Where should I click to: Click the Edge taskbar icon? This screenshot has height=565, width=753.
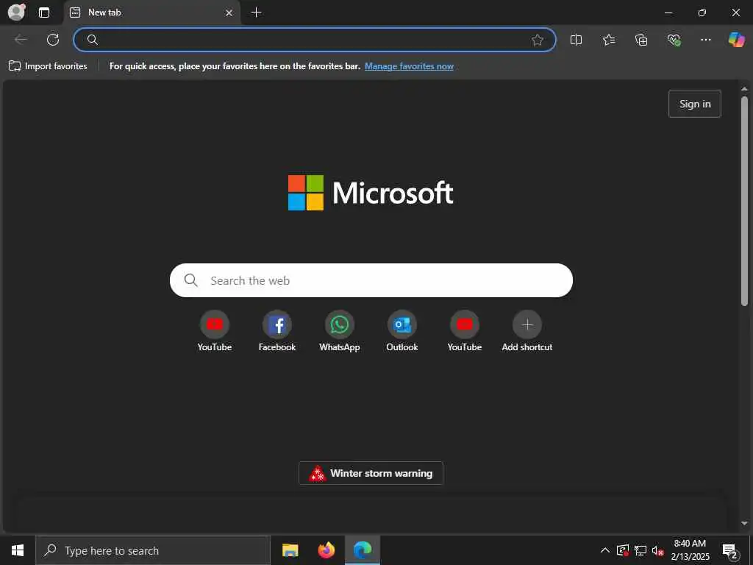point(363,550)
